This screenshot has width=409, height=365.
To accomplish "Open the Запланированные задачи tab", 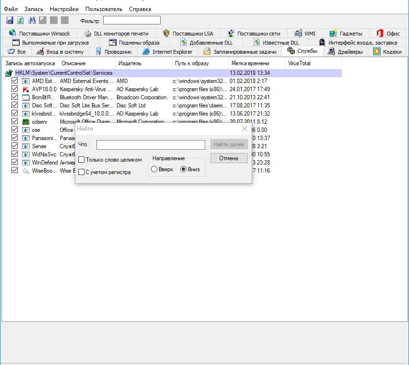I will (240, 52).
